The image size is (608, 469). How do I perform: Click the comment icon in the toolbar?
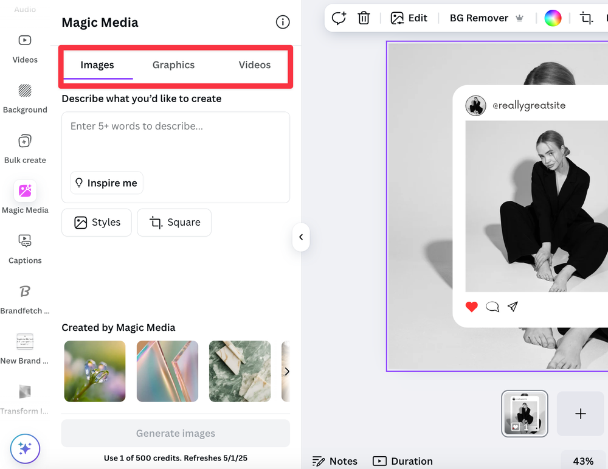339,18
